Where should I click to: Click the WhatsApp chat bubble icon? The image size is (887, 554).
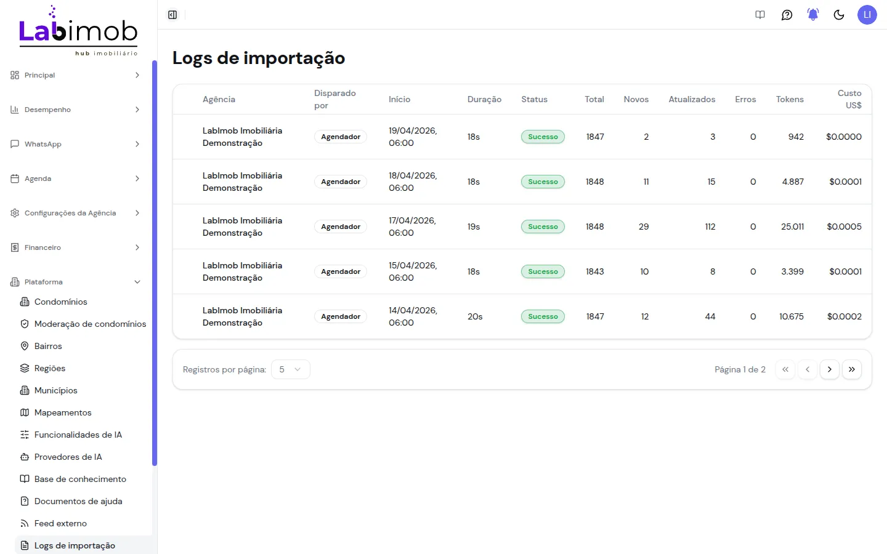coord(15,144)
